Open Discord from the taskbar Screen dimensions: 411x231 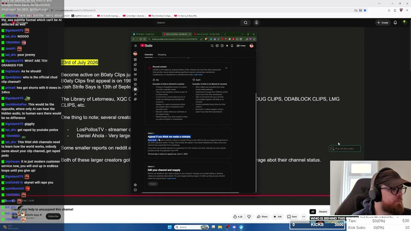tap(234, 227)
